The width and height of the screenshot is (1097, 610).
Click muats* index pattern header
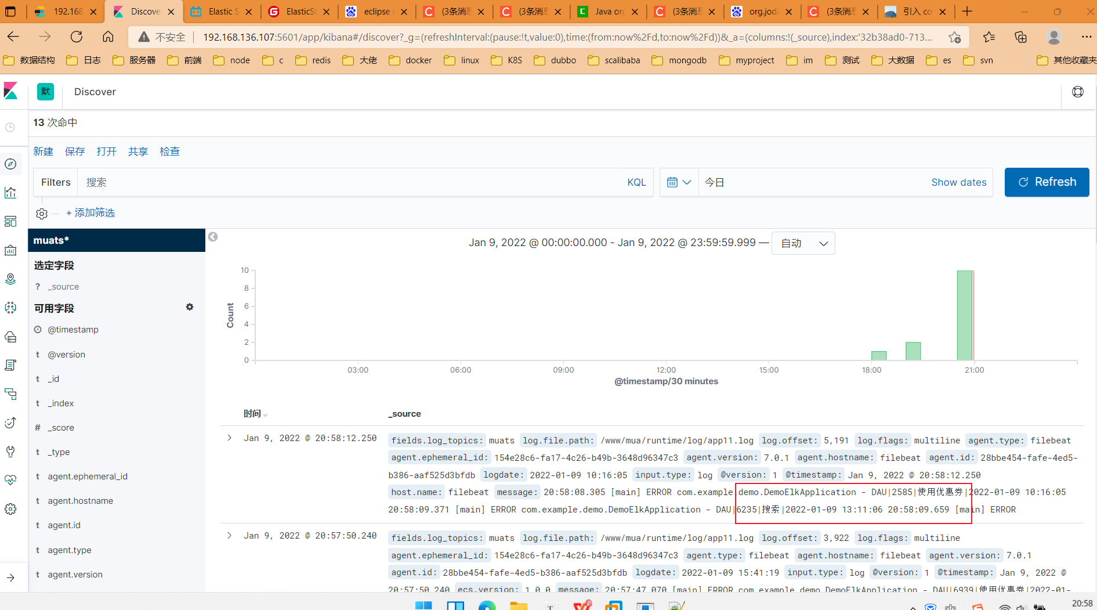[x=117, y=240]
